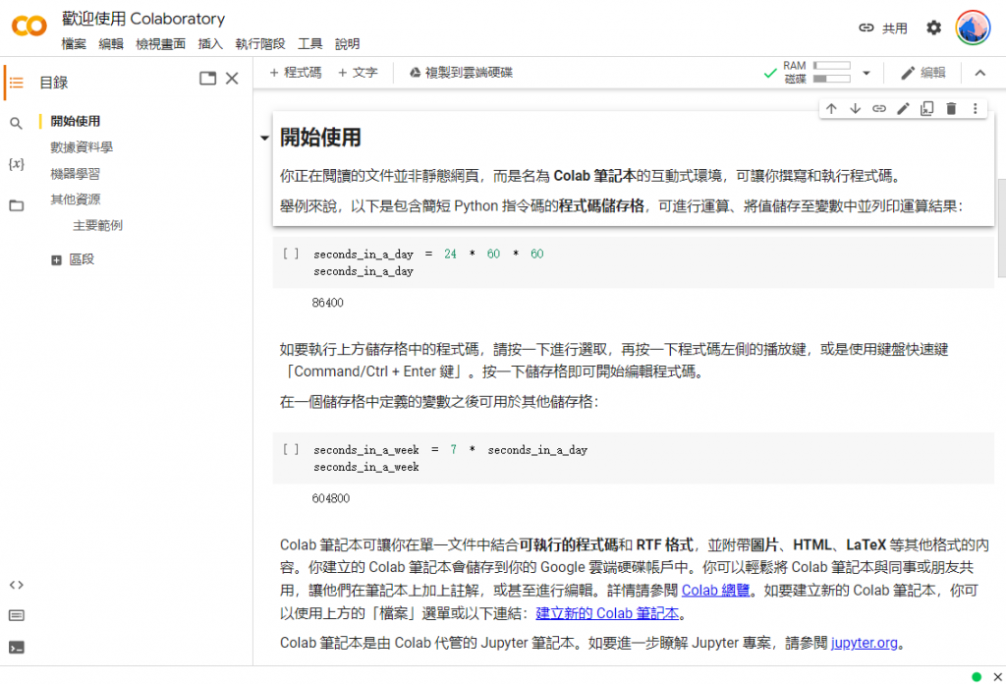Open the search (find and replace) sidebar icon
This screenshot has height=685, width=1006.
16,123
